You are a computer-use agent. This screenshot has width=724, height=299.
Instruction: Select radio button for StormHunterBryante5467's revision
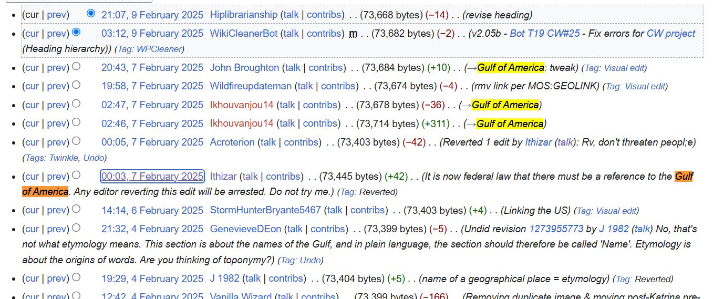click(x=77, y=209)
